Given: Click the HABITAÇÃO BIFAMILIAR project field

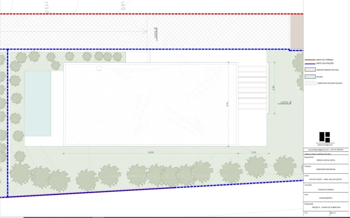Looking at the screenshot, I should point(325,170).
